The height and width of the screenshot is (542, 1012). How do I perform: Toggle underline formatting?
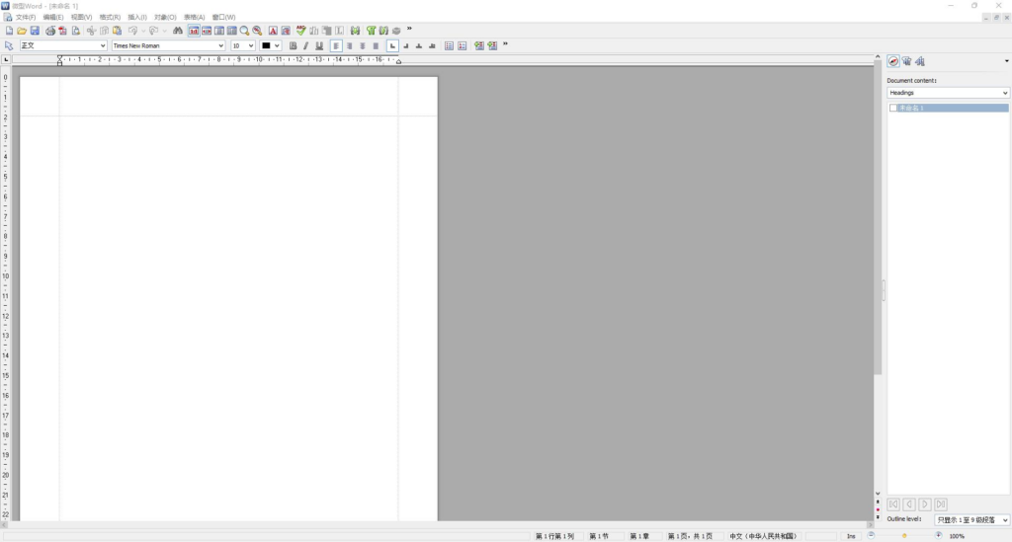coord(319,45)
